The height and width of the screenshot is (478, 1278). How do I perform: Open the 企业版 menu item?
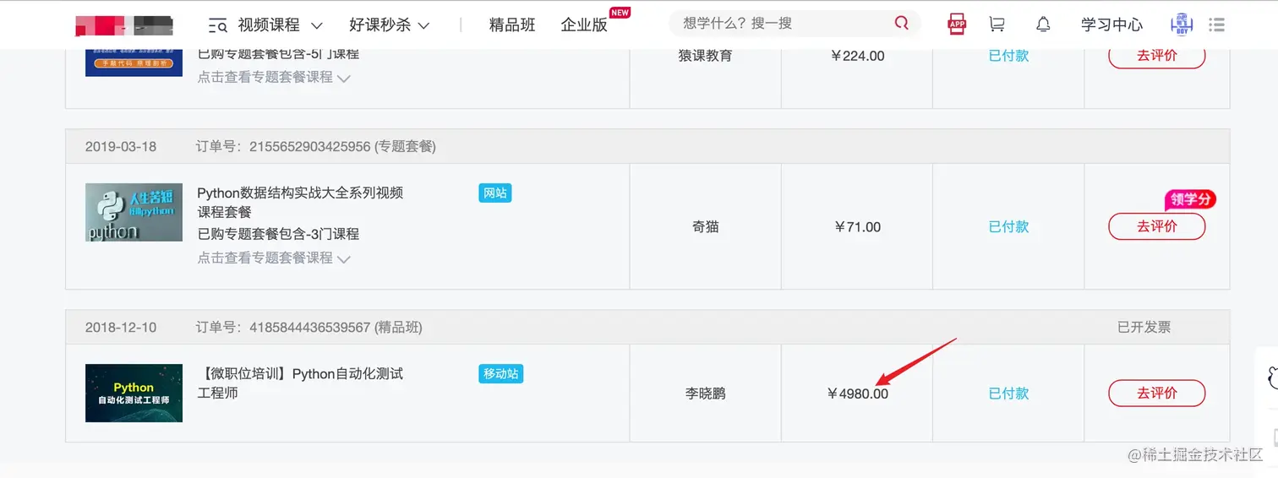(x=584, y=25)
